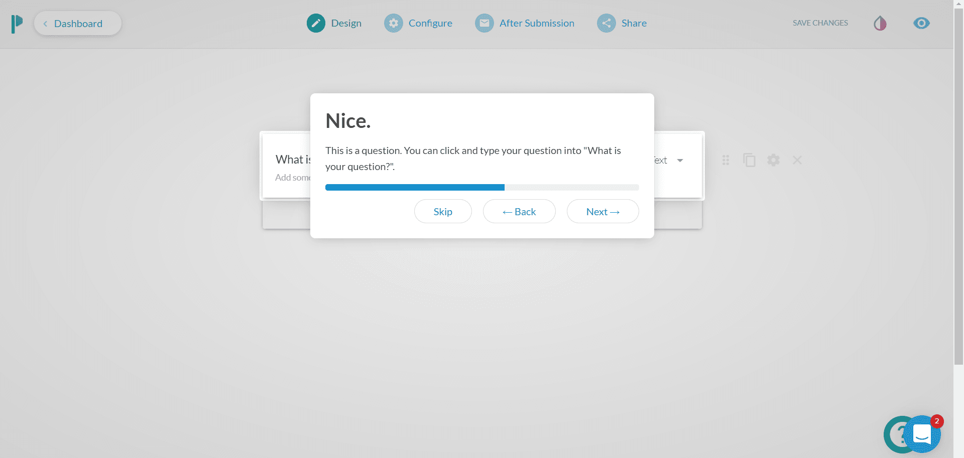Viewport: 964px width, 458px height.
Task: Preview form with the eye icon
Action: [921, 23]
